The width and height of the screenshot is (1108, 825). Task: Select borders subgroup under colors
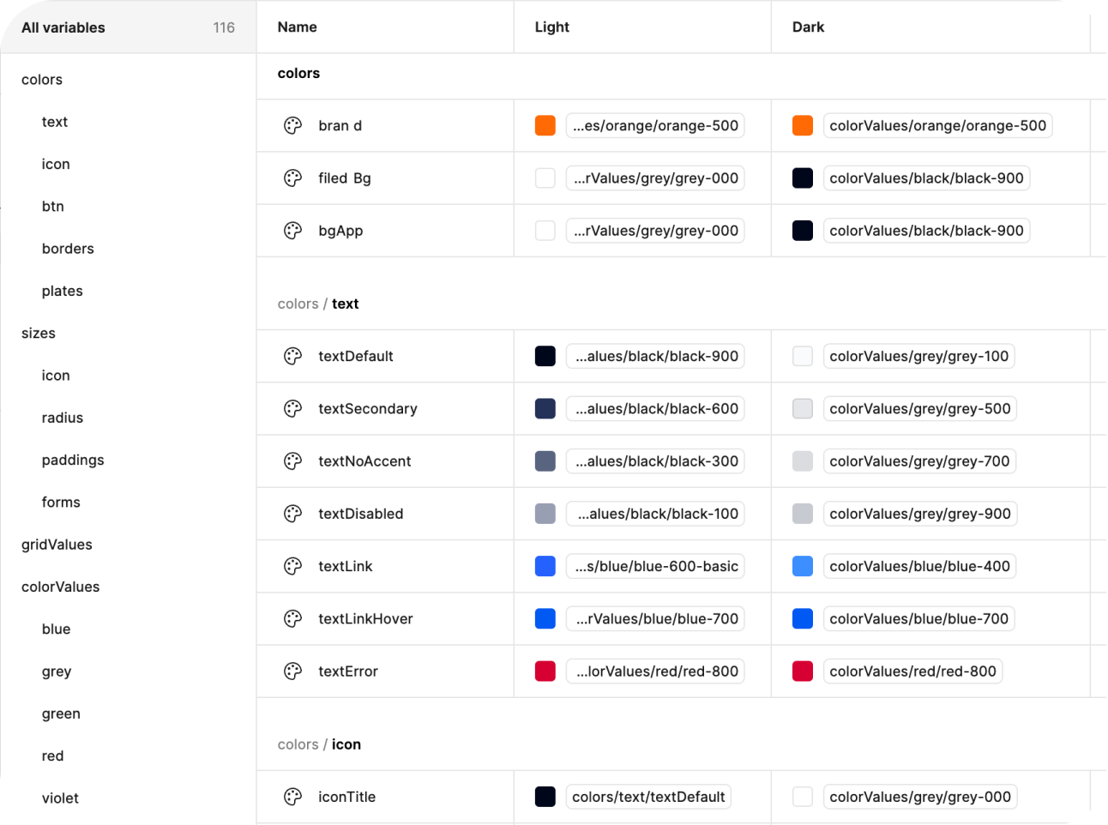[68, 249]
